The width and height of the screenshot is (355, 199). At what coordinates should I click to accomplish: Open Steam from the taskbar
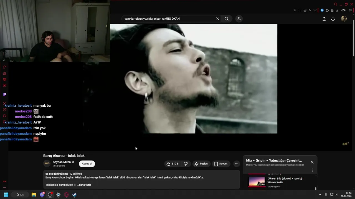point(74,195)
